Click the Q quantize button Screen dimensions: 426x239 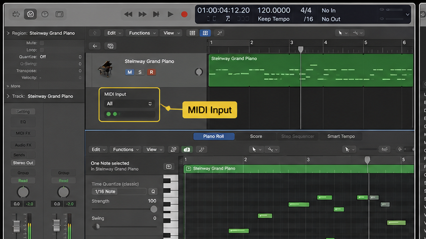click(153, 192)
